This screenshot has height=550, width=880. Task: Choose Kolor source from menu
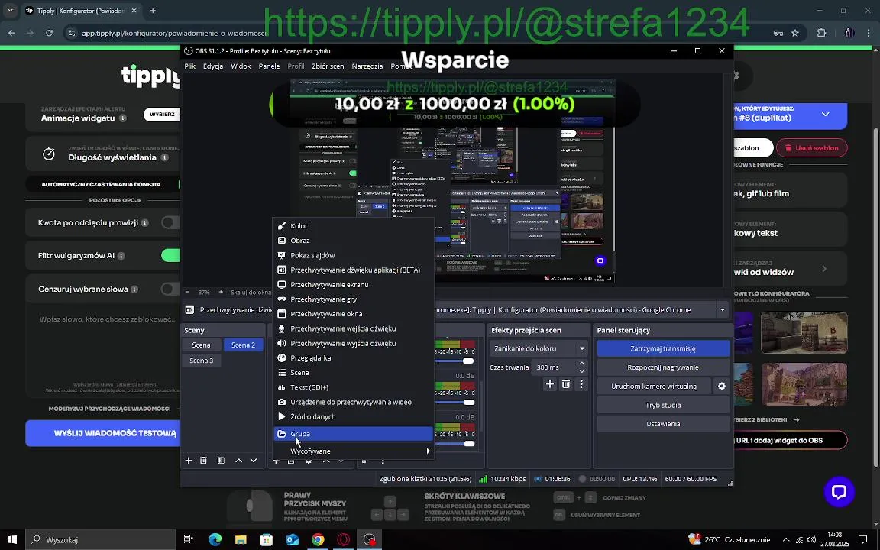[353, 225]
